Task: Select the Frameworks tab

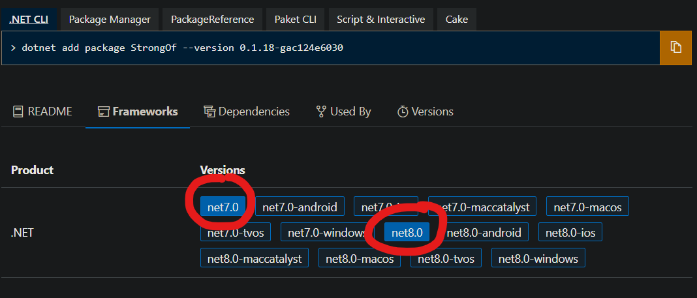Action: point(138,112)
